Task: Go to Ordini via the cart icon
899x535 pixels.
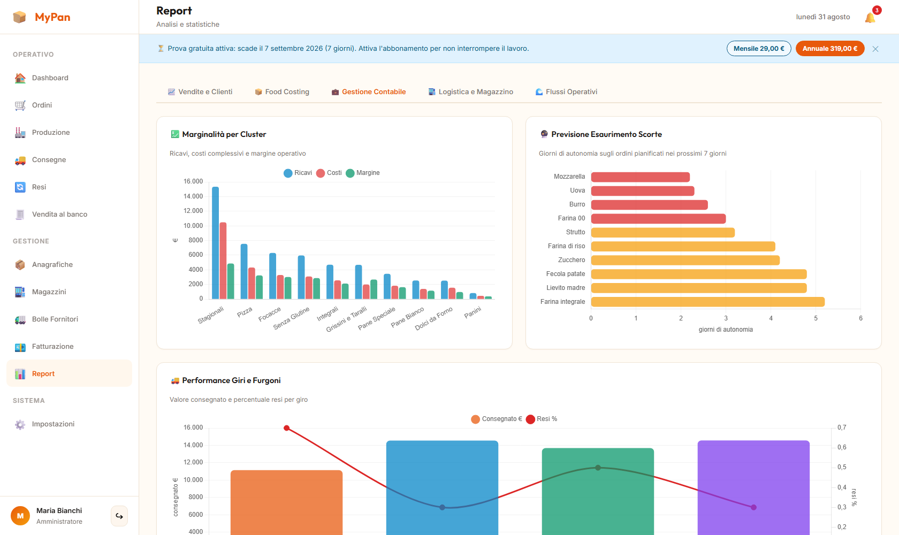Action: pos(20,105)
